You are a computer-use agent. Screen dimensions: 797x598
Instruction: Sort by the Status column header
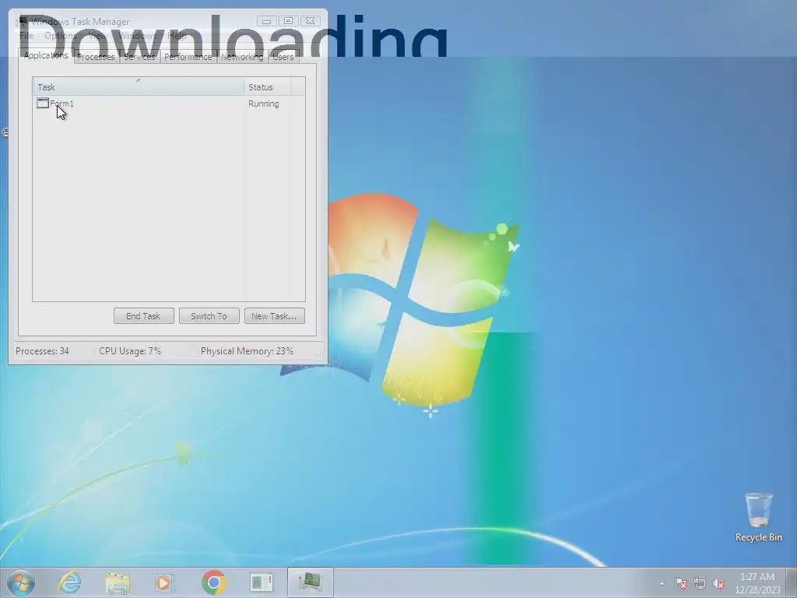268,87
